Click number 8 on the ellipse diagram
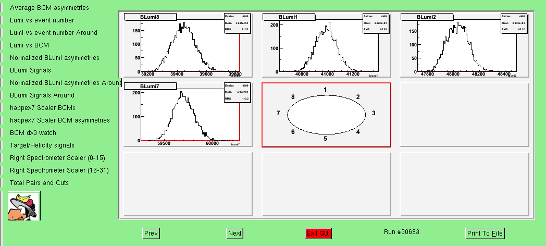546x246 pixels. tap(293, 97)
